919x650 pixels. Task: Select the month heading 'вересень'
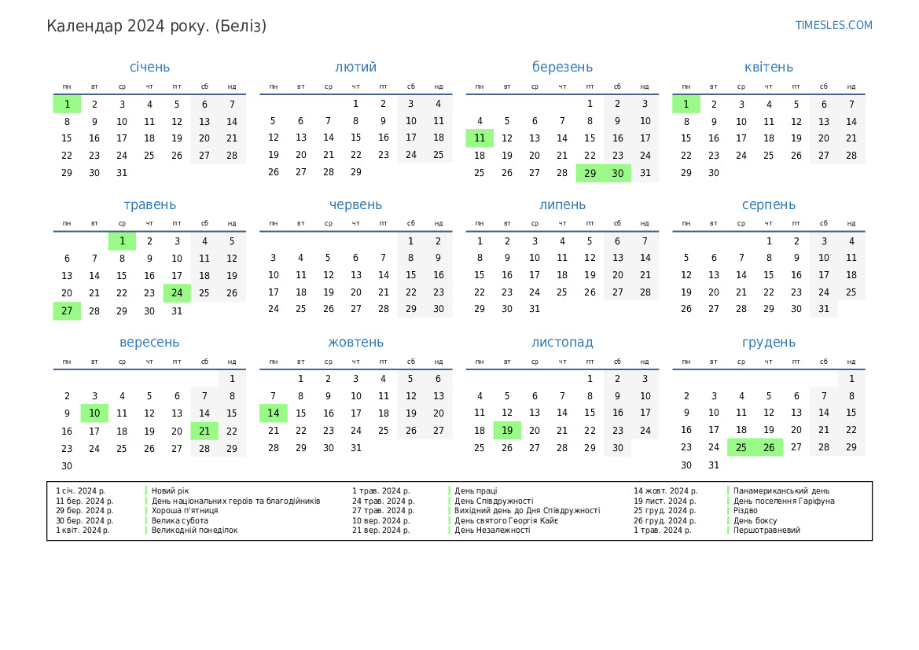[x=149, y=342]
